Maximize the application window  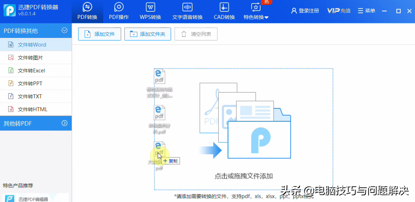tap(398, 11)
